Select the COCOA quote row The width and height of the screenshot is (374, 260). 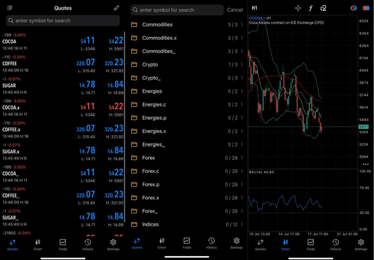(63, 42)
